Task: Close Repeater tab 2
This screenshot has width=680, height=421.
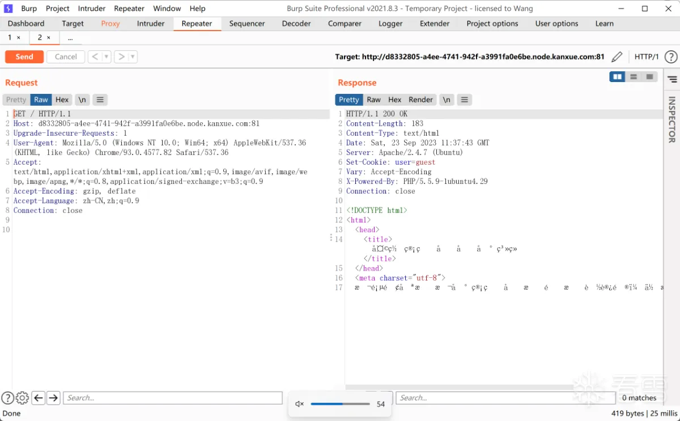Action: point(49,37)
